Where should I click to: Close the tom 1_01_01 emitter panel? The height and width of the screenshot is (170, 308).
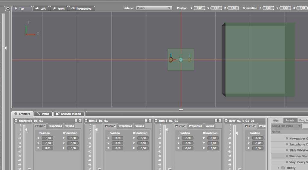pyautogui.click(x=220, y=121)
